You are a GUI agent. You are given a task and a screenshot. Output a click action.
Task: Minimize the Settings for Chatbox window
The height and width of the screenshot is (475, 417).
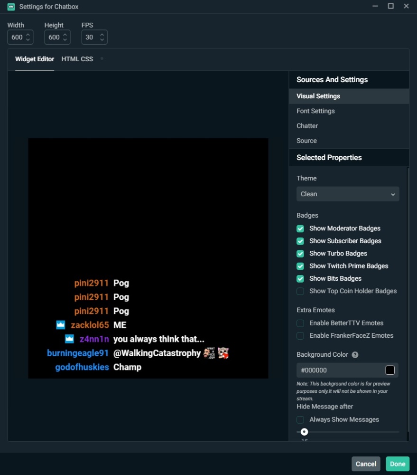point(375,6)
